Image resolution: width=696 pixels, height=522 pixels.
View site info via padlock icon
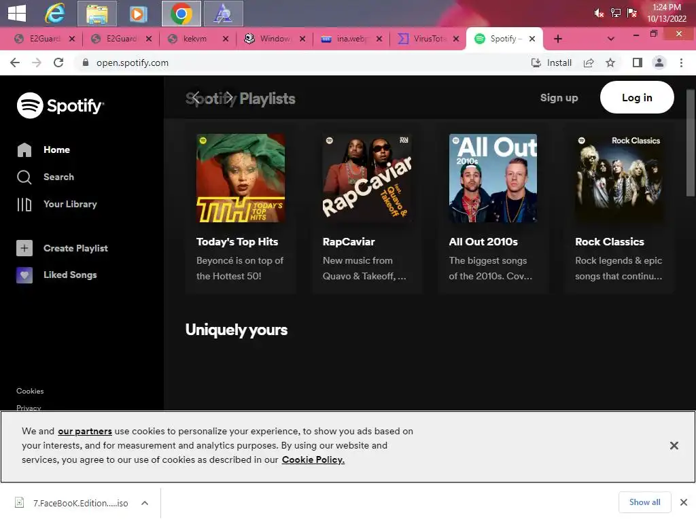click(86, 63)
